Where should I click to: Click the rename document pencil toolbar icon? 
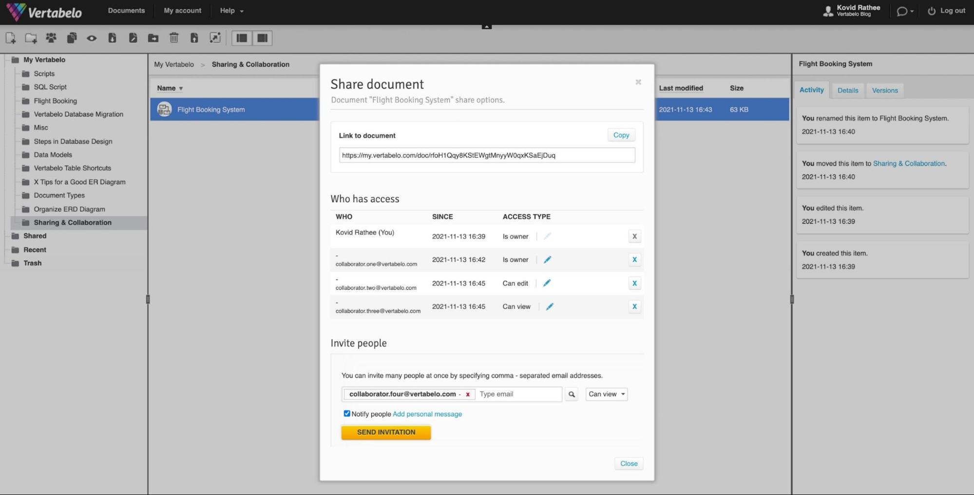tap(133, 38)
